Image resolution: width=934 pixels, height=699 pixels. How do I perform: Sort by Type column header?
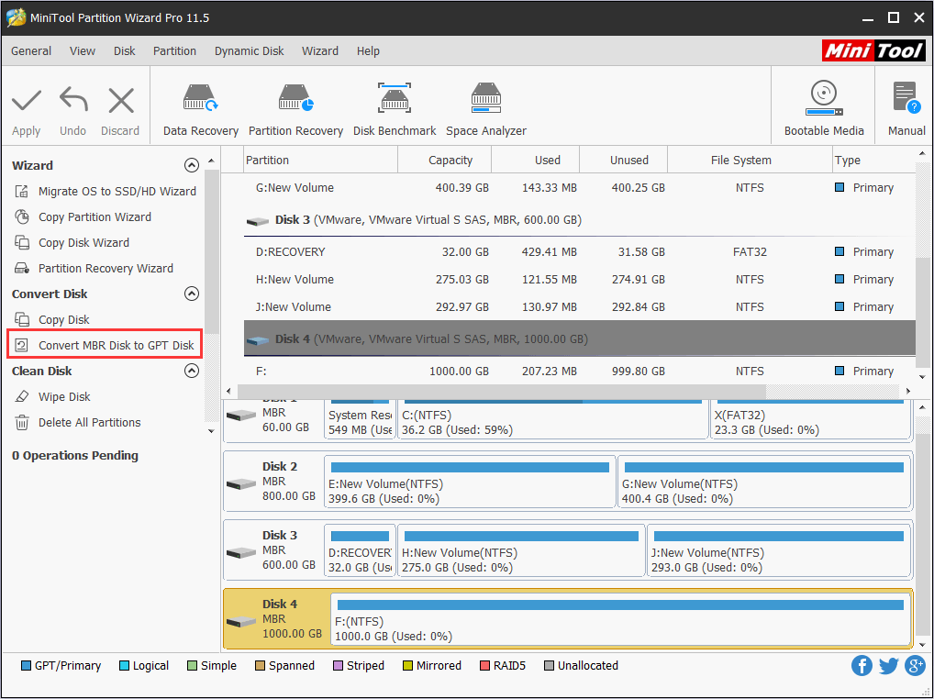(x=873, y=161)
